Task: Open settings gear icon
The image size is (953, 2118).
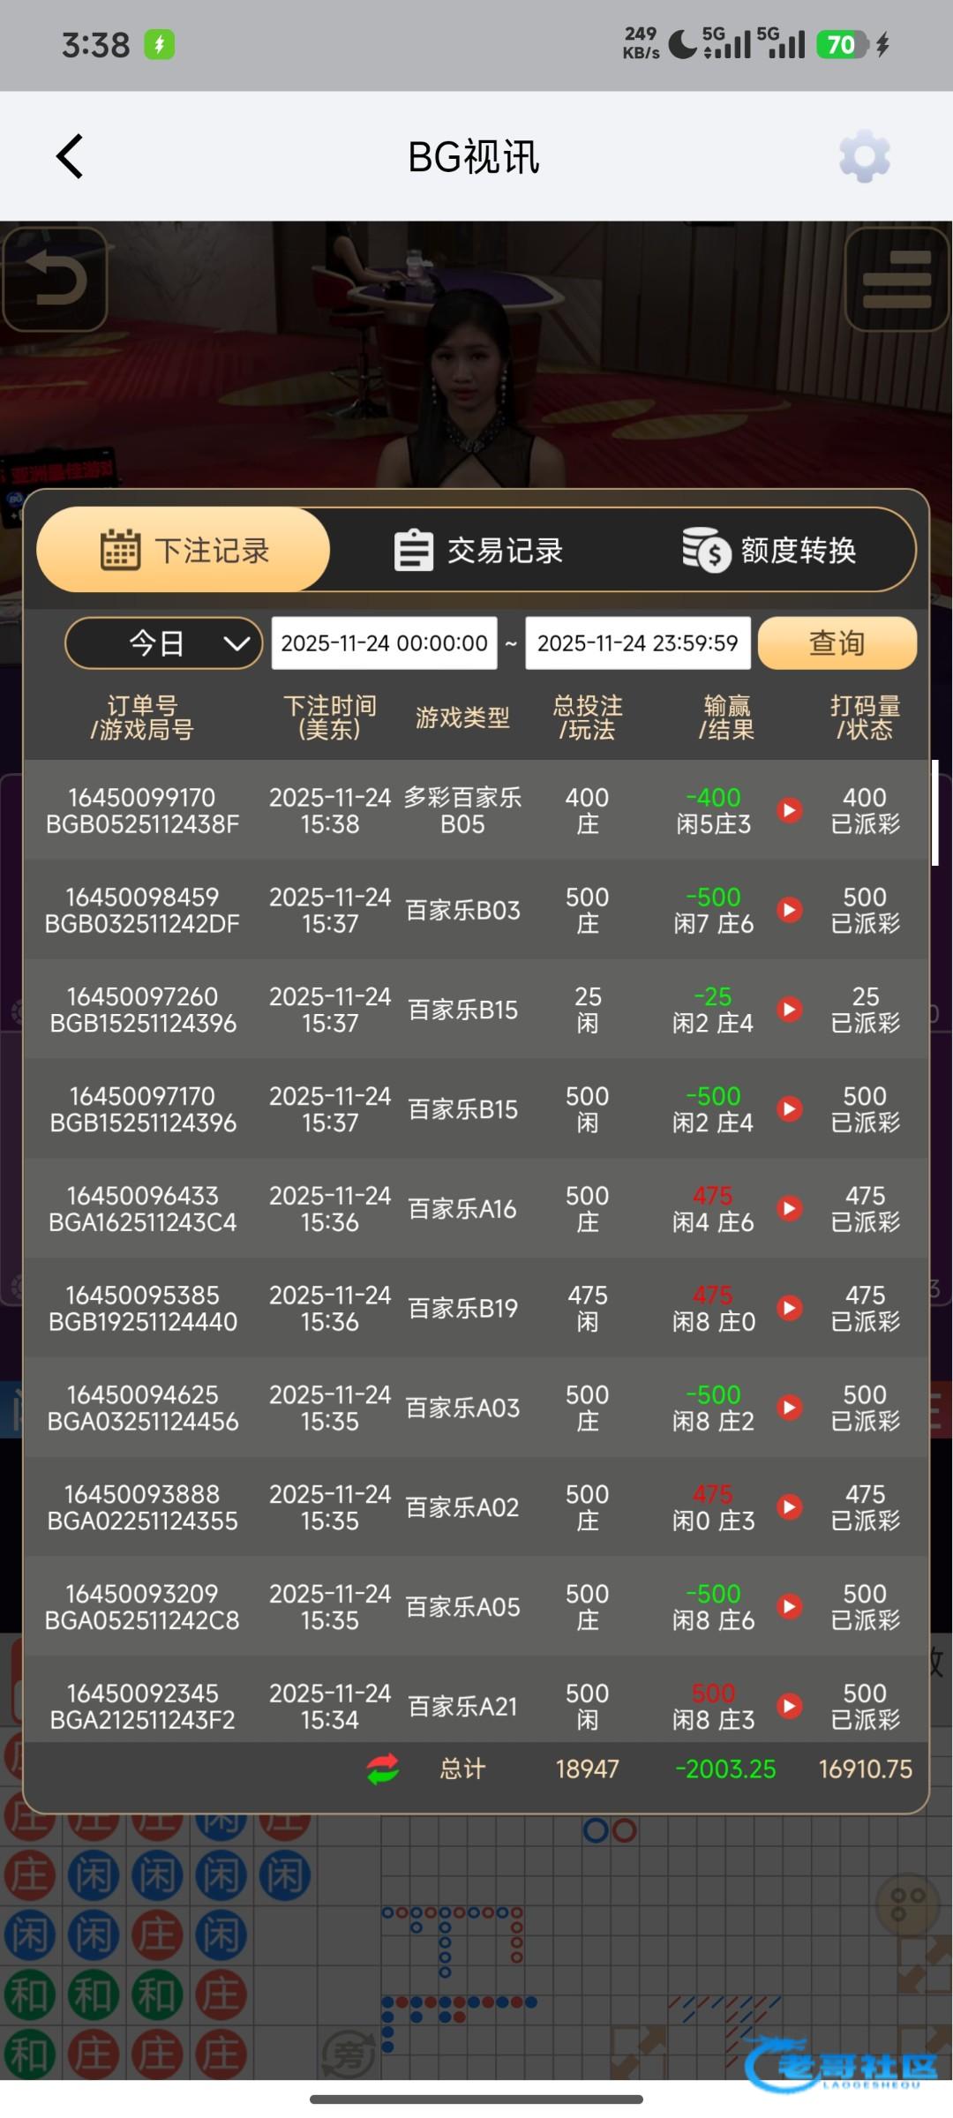Action: coord(864,157)
